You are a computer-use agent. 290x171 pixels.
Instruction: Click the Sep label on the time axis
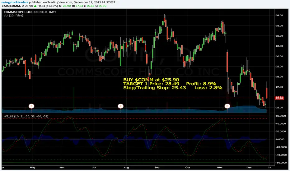click(x=157, y=168)
